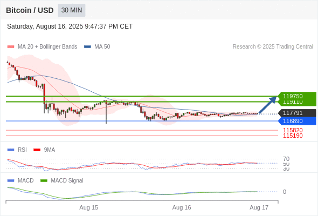Click the blue upward forecast arrow
The height and width of the screenshot is (216, 318).
click(268, 105)
